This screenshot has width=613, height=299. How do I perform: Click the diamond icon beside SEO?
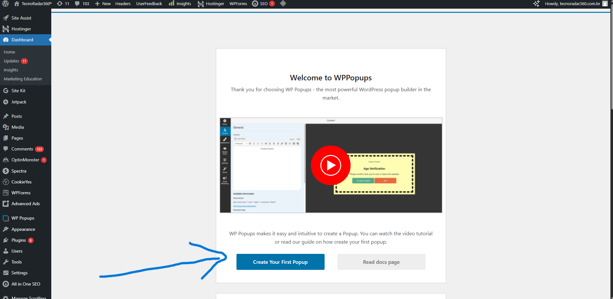283,4
